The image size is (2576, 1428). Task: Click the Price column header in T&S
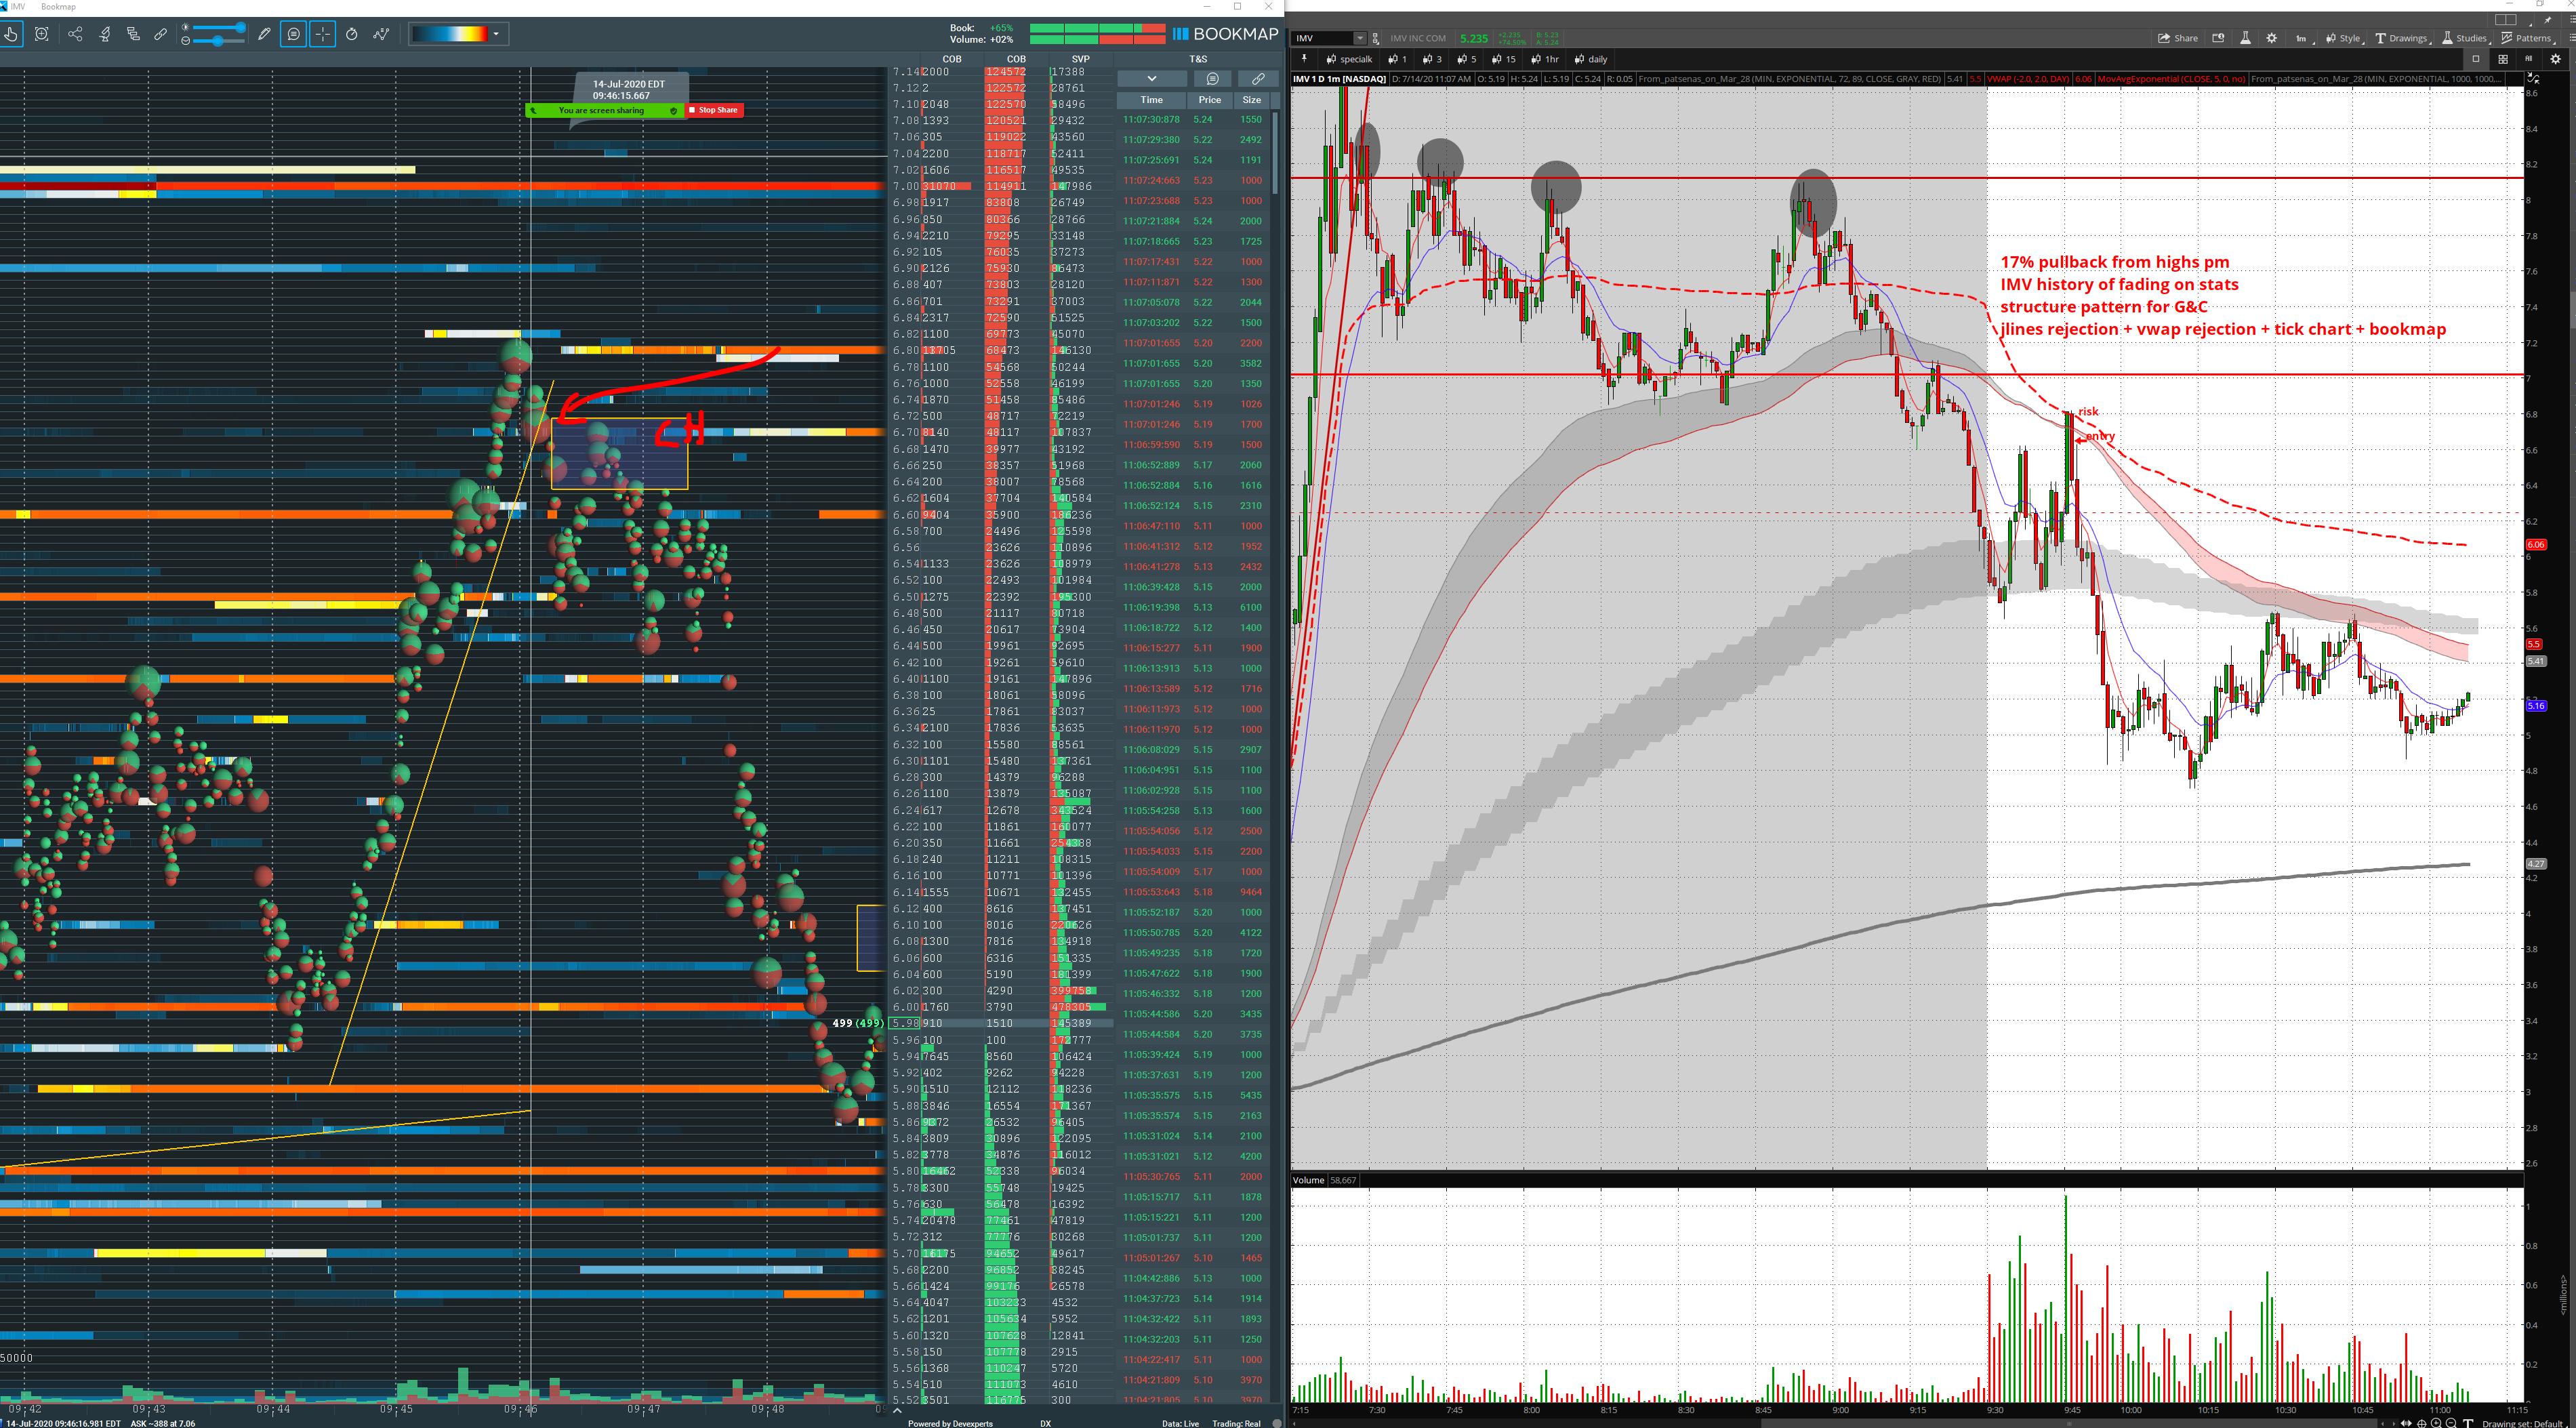1209,100
